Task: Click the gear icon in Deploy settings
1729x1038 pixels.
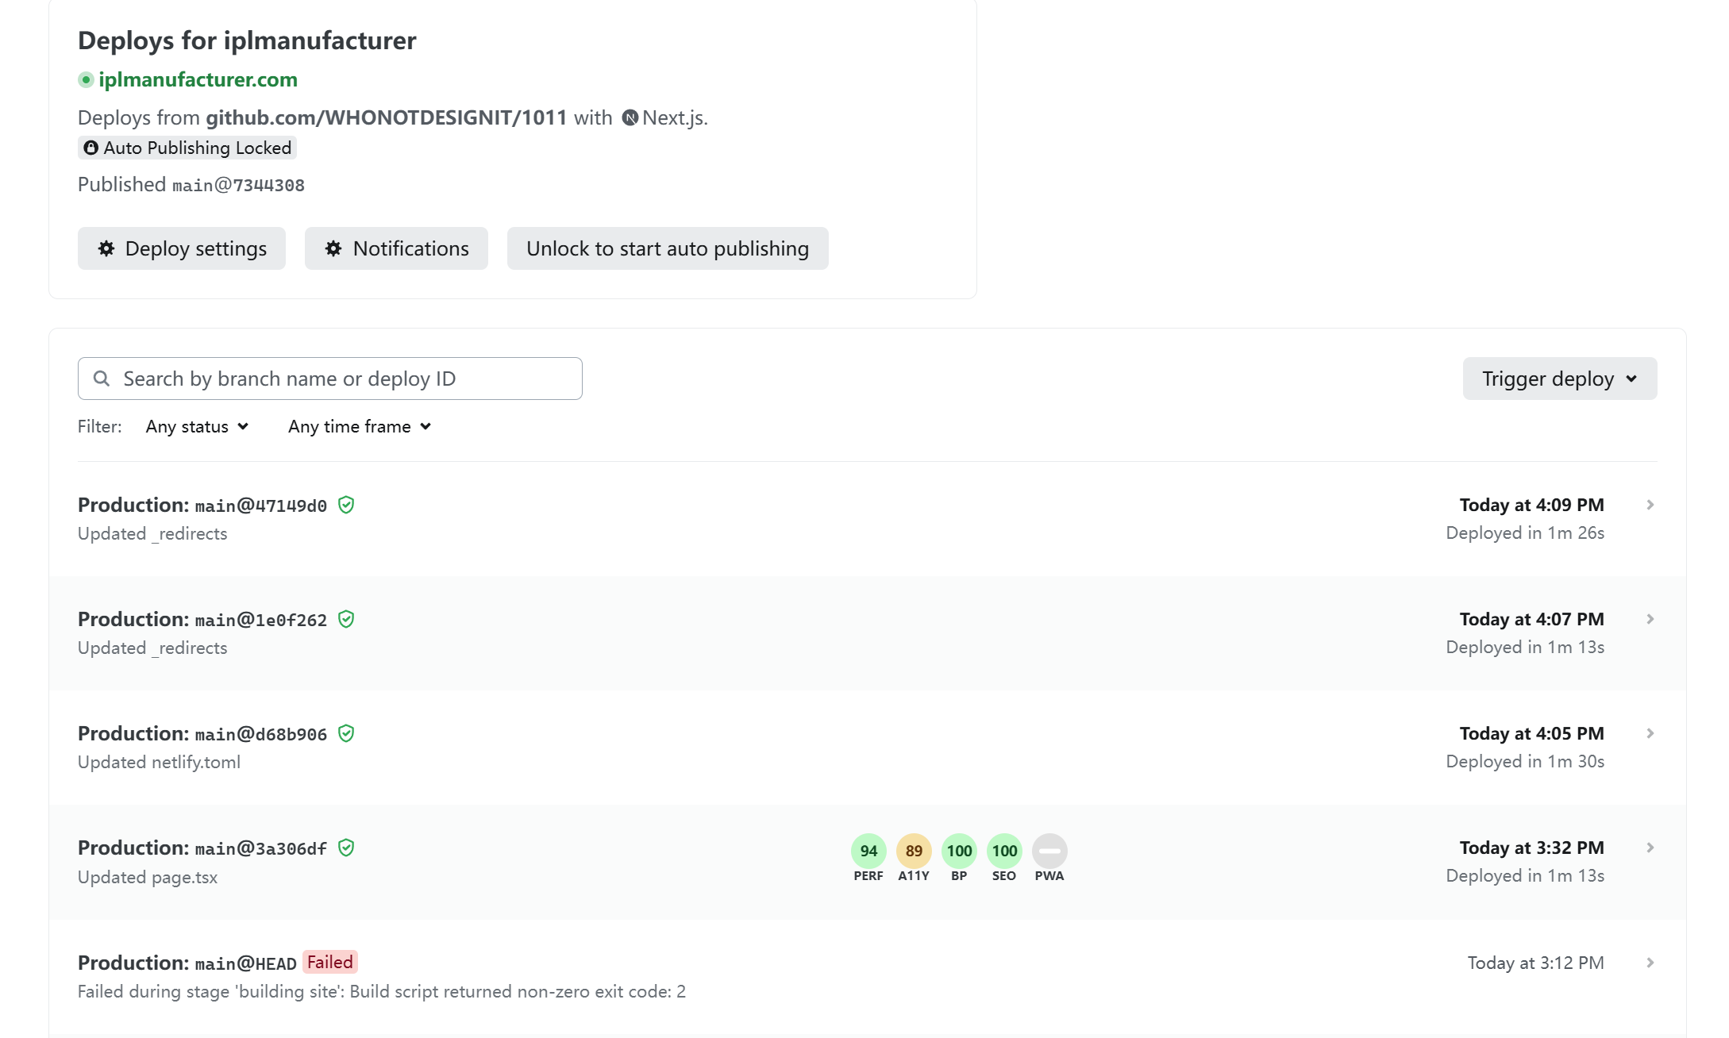Action: (106, 248)
